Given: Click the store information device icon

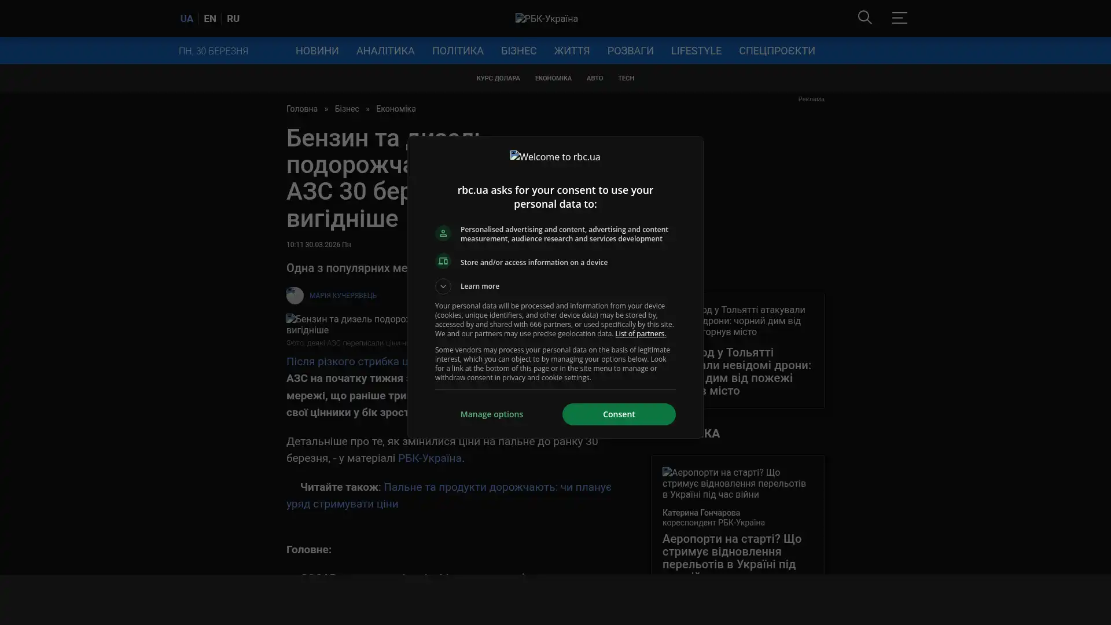Looking at the screenshot, I should click(443, 262).
